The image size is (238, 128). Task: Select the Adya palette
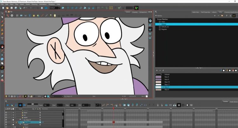pyautogui.click(x=163, y=22)
